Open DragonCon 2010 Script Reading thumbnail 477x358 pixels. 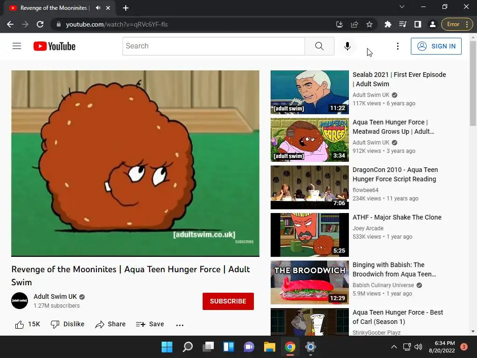[310, 187]
